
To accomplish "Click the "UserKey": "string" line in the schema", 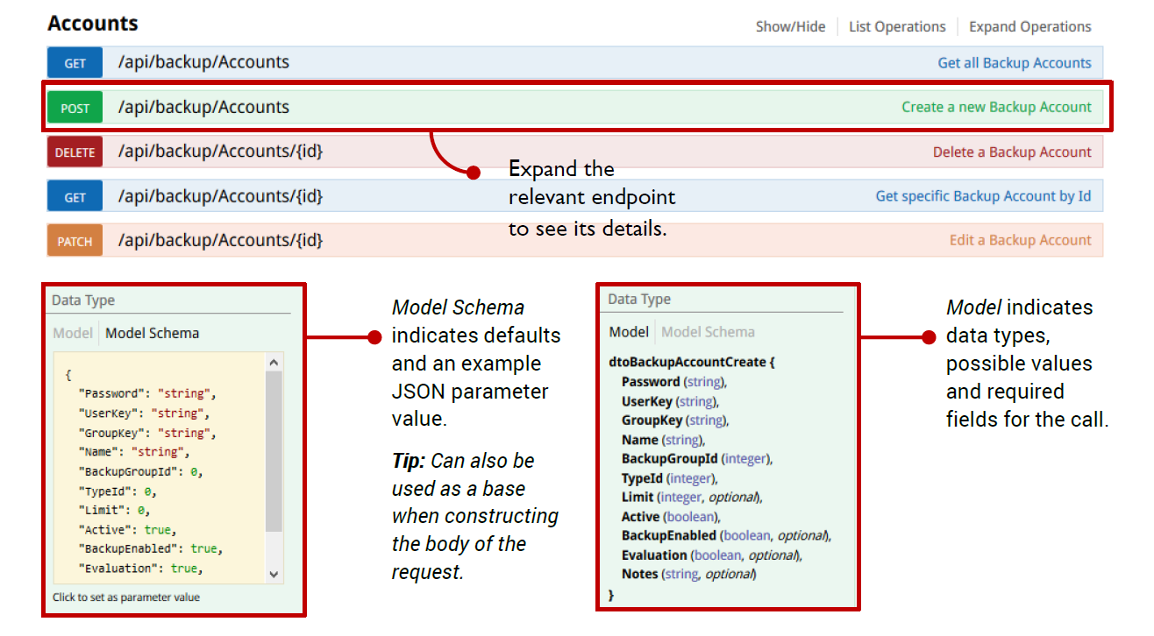I will pos(144,413).
